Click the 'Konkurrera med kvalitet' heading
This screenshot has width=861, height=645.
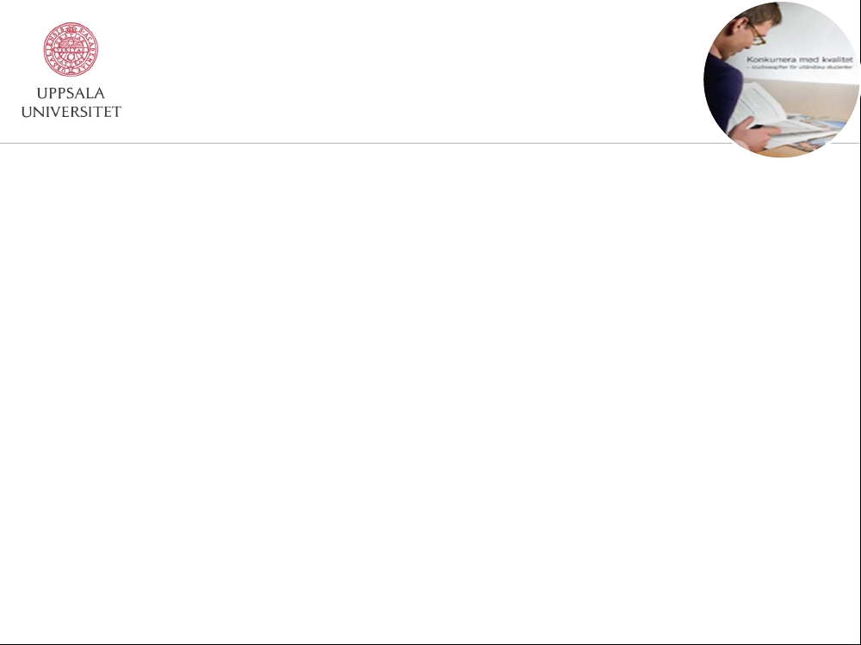pyautogui.click(x=800, y=59)
